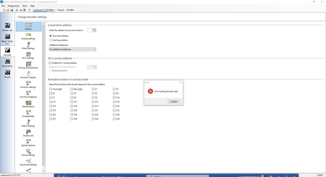Click the Read decoder data toolbar icon
Image resolution: width=326 pixels, height=177 pixels.
17,10
